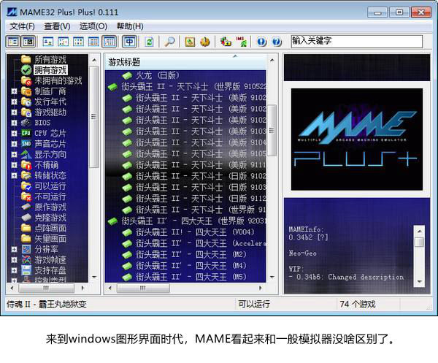Image resolution: width=438 pixels, height=363 pixels.
Task: Select the CPU 芯片 icon
Action: (x=26, y=133)
